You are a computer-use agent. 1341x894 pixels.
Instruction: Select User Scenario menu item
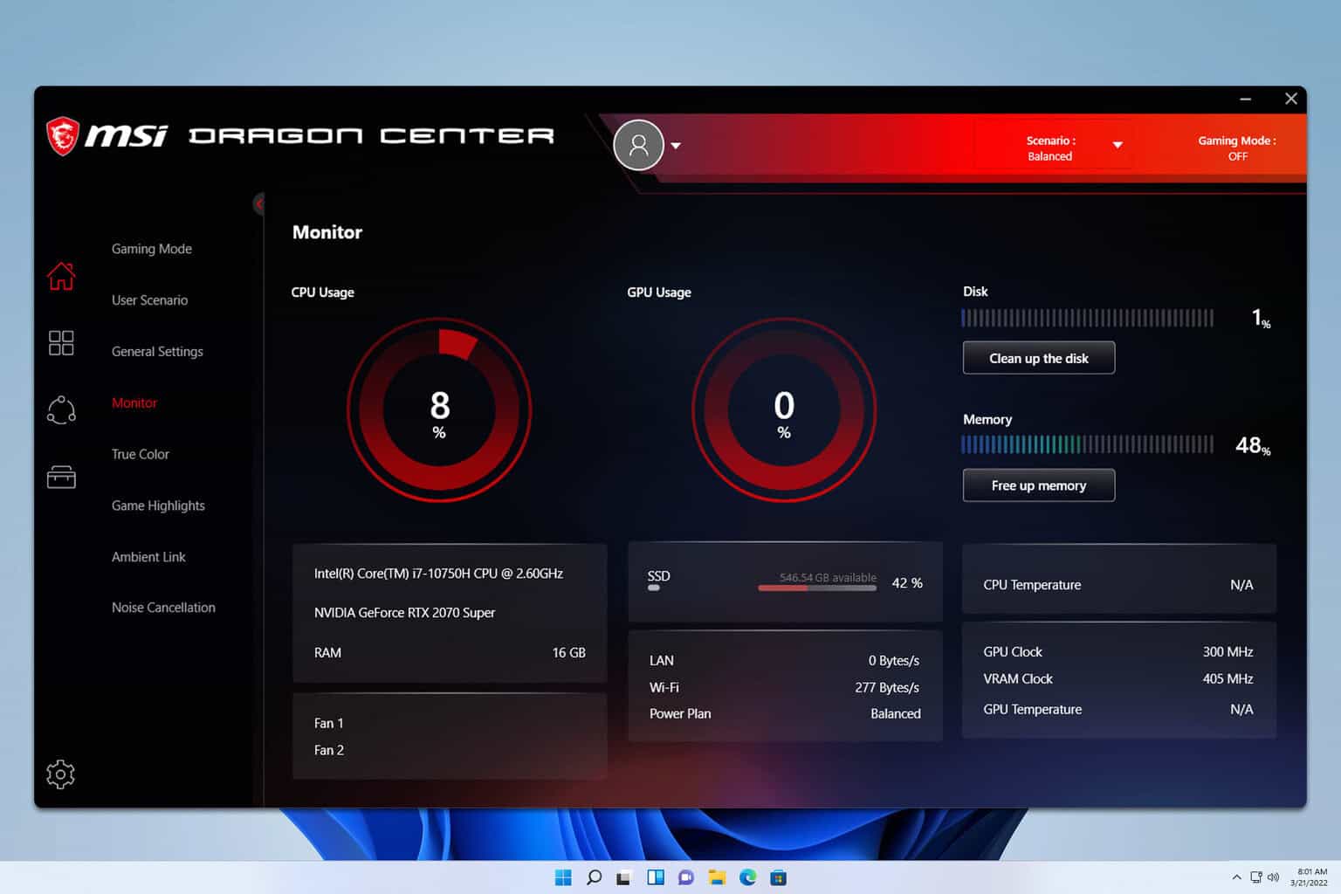pyautogui.click(x=149, y=300)
